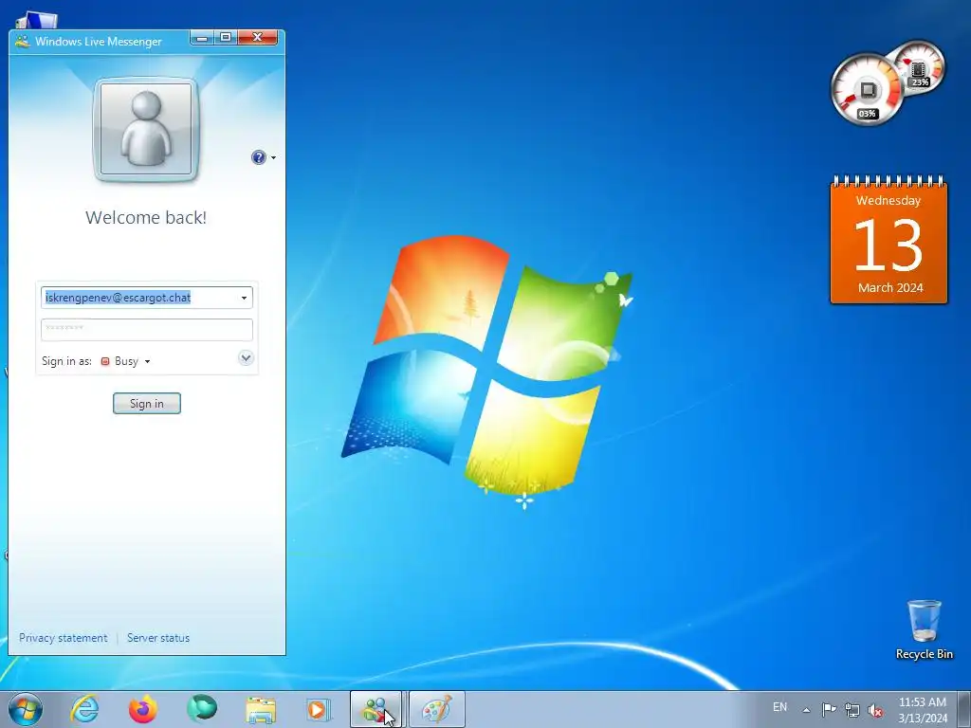The height and width of the screenshot is (728, 971).
Task: Click the Show desktop button at taskbar end
Action: click(963, 710)
